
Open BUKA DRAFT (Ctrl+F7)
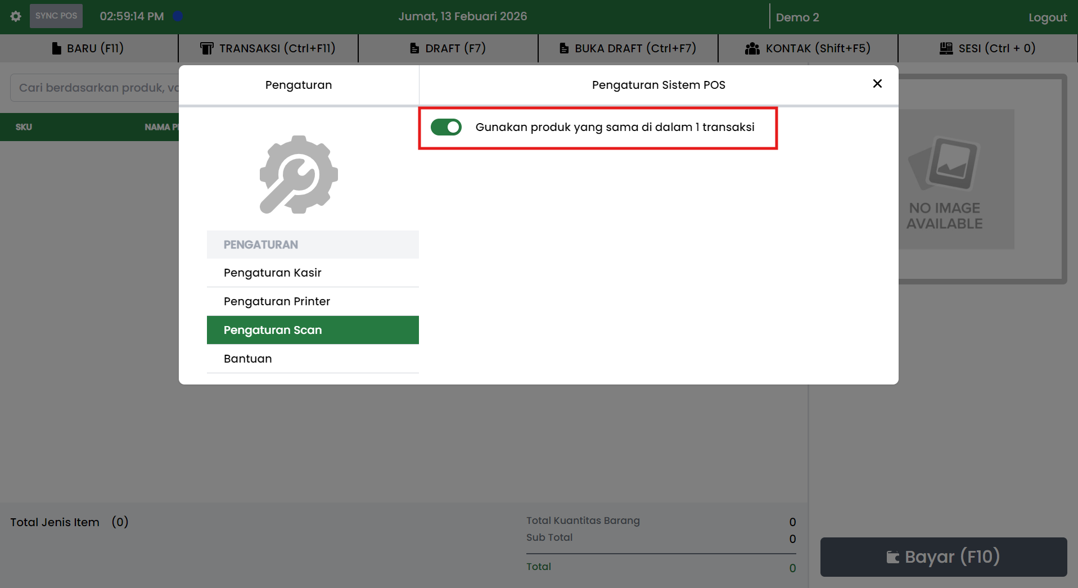point(628,48)
